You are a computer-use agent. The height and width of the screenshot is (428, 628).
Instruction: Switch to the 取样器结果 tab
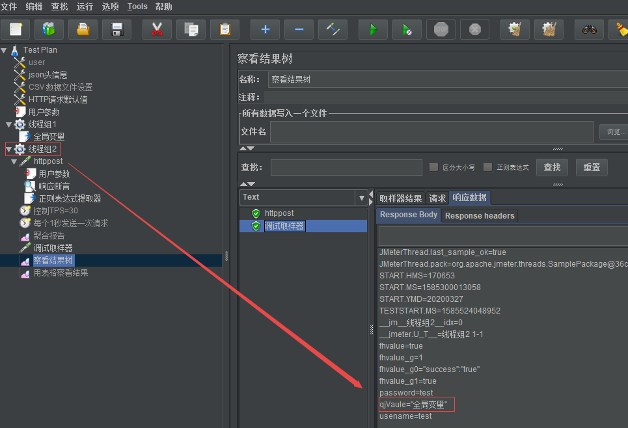tap(400, 198)
